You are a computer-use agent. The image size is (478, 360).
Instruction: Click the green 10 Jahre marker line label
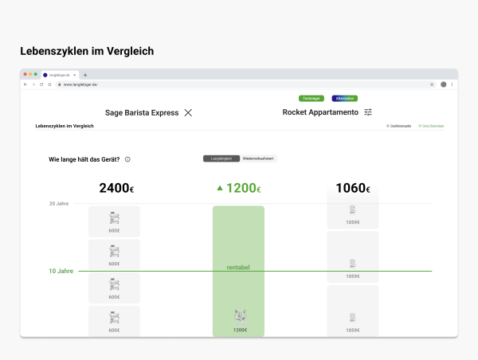tap(61, 271)
